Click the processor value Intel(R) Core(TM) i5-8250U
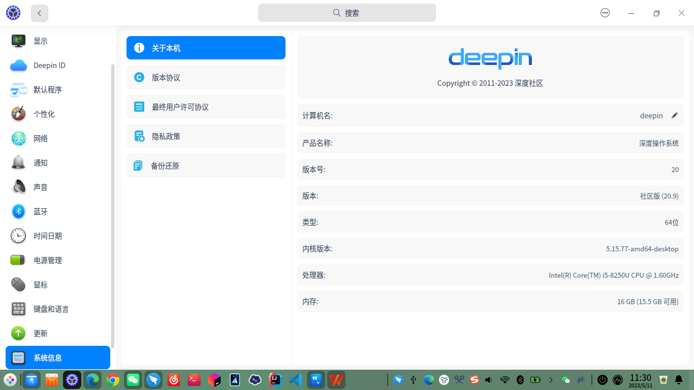Screen dimensions: 694x390 pyautogui.click(x=614, y=275)
